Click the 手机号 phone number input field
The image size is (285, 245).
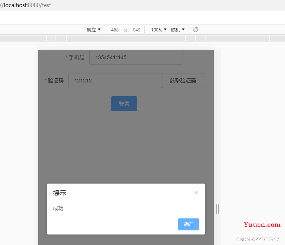point(136,57)
